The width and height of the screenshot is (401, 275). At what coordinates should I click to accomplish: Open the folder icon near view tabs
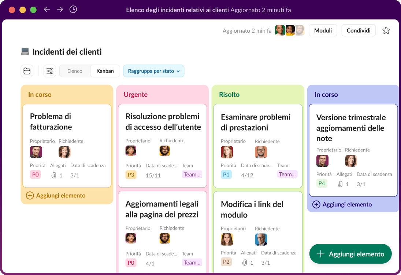27,71
